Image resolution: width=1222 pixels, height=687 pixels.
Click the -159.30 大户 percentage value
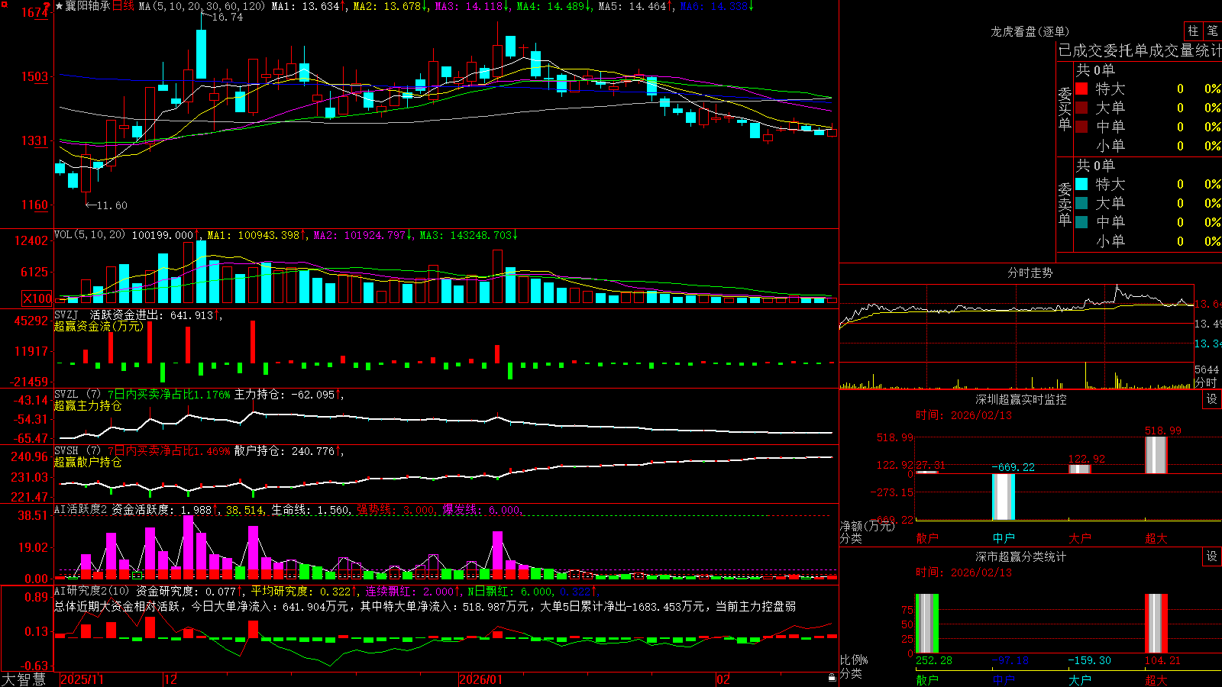pos(1089,660)
